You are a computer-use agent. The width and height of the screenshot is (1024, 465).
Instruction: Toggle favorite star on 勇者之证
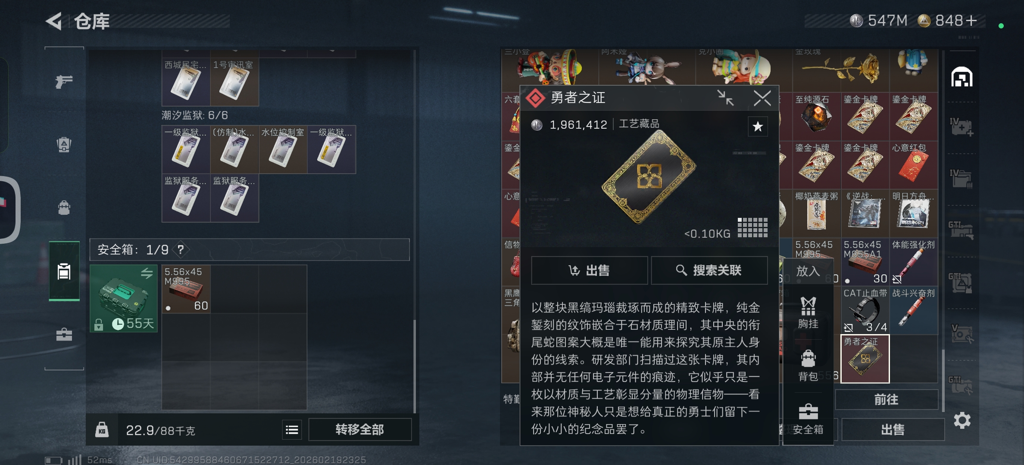point(758,127)
